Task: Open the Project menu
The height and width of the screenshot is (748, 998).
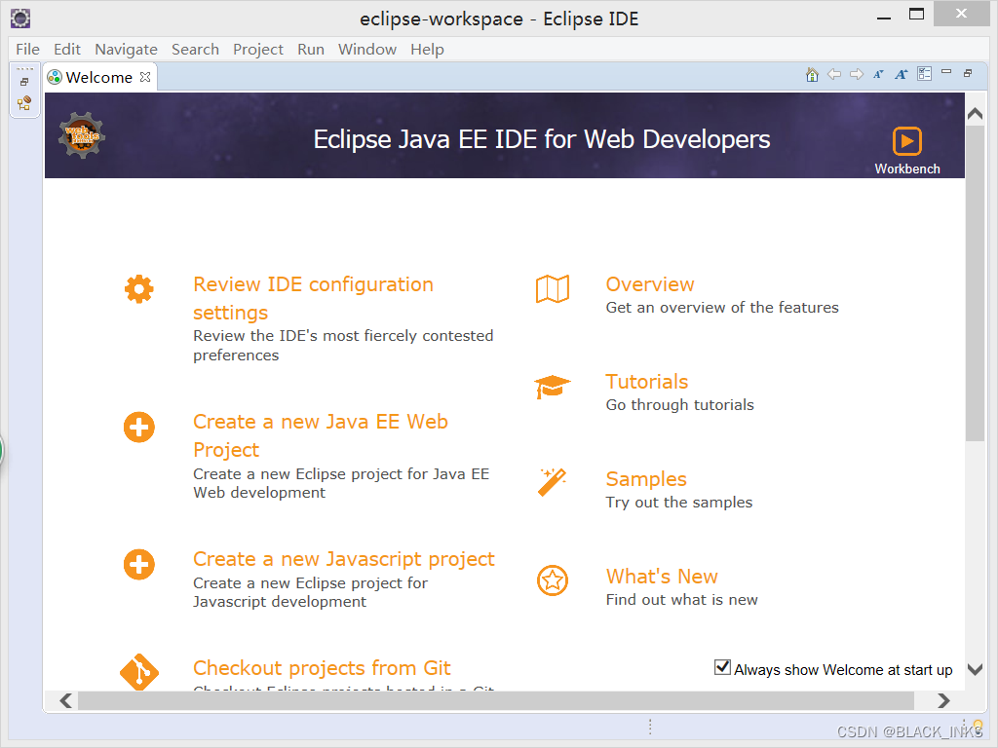Action: 257,50
